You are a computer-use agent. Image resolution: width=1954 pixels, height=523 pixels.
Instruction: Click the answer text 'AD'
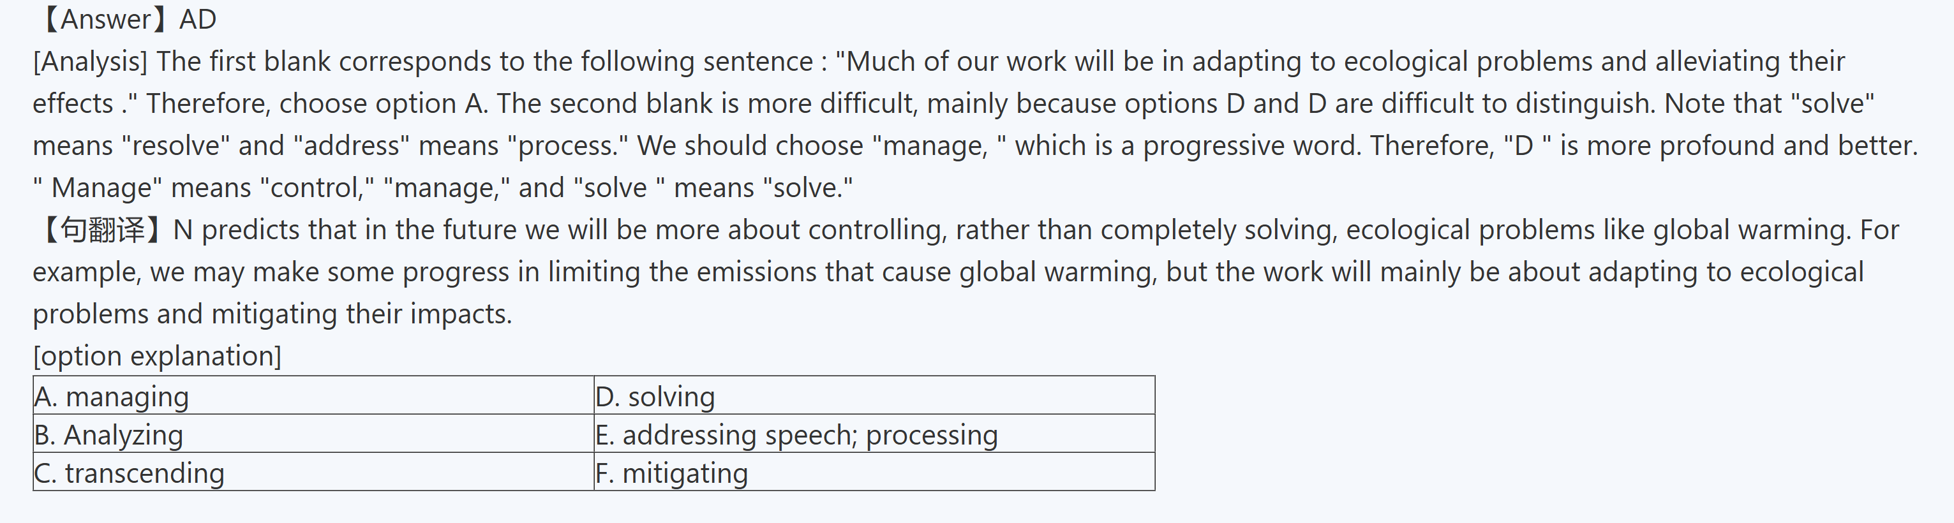click(x=198, y=19)
